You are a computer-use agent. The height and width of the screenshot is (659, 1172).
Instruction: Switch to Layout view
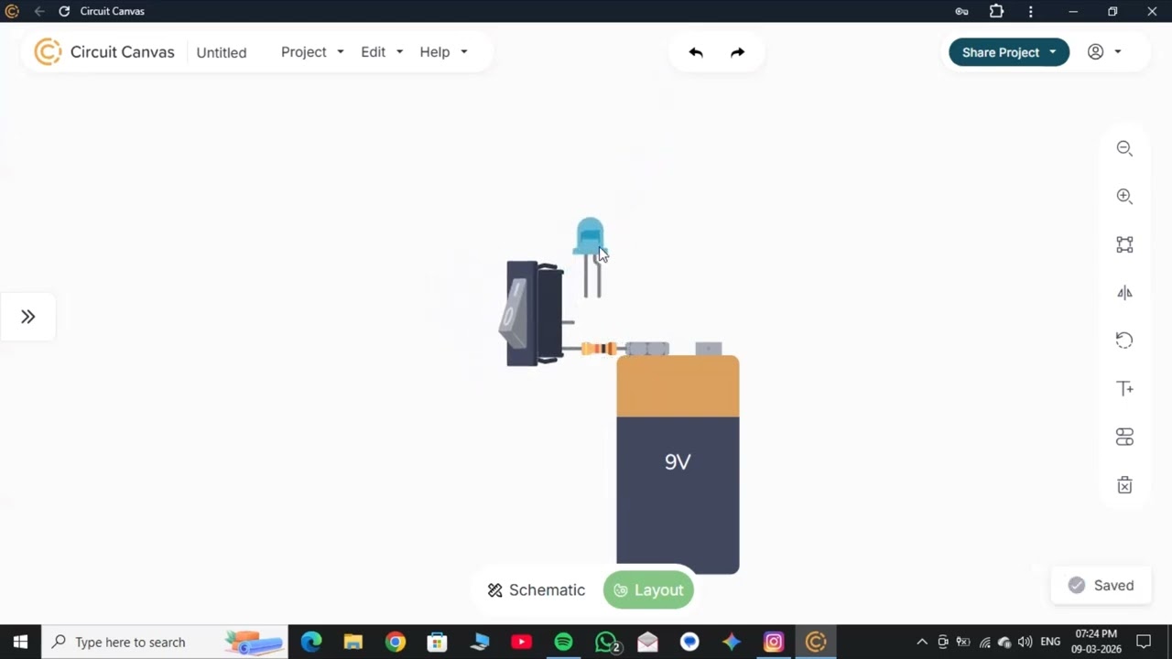648,590
